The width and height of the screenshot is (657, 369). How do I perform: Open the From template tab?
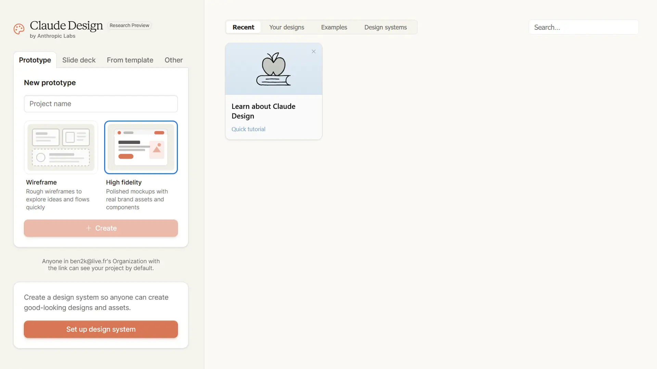pyautogui.click(x=130, y=60)
